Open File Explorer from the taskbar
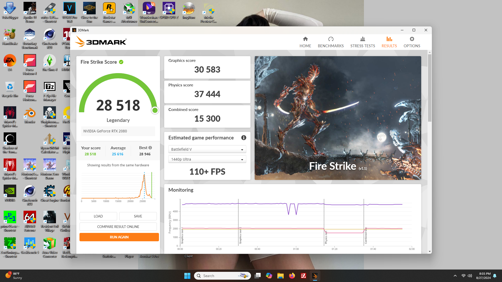This screenshot has height=282, width=502. point(281,276)
